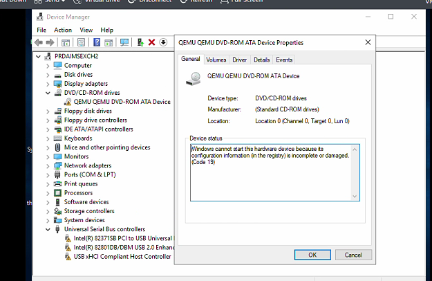Image resolution: width=432 pixels, height=281 pixels.
Task: Click the DVD/CD-ROM drives category icon
Action: point(58,93)
